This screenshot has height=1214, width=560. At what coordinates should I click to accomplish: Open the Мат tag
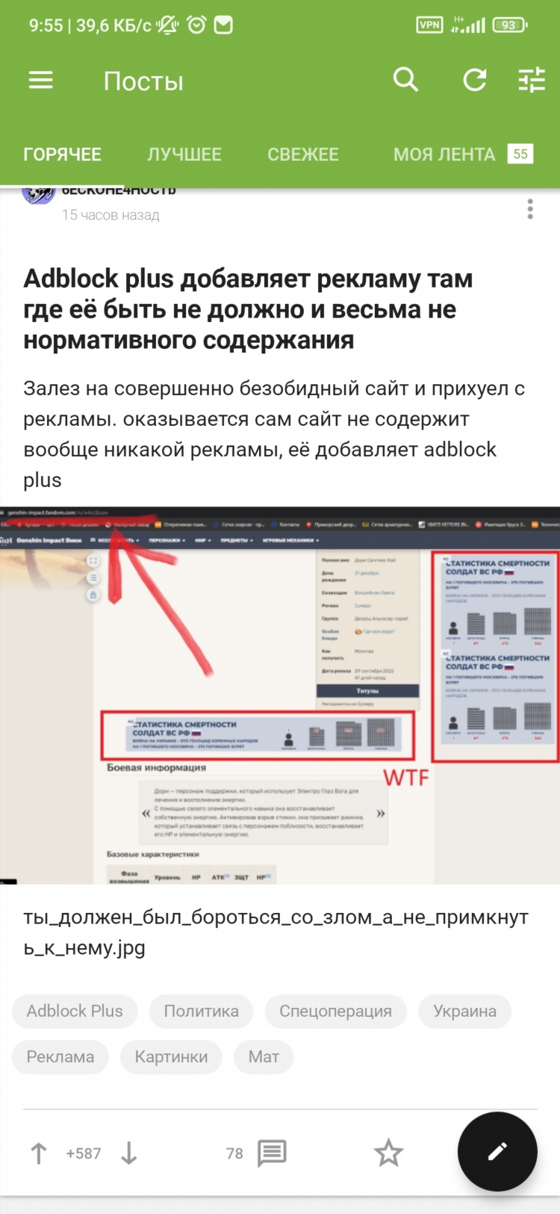coord(264,1056)
